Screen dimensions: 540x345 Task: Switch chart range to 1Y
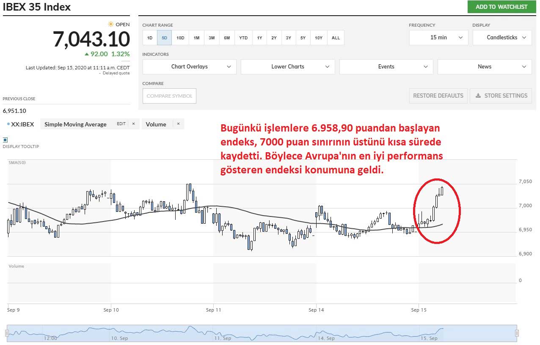tap(259, 38)
